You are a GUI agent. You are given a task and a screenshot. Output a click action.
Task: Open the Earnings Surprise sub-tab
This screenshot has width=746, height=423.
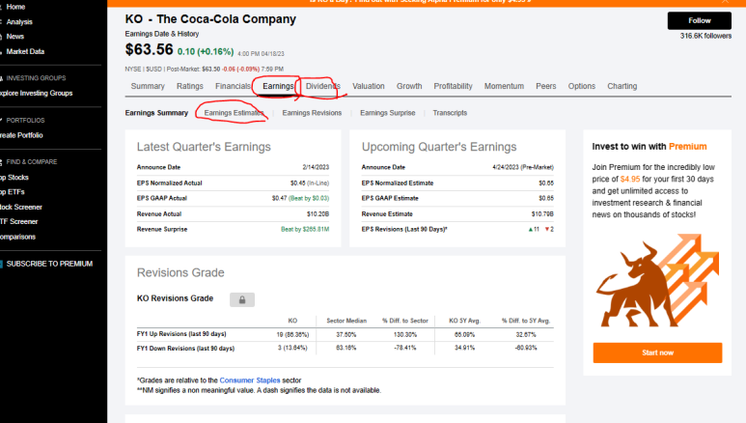387,113
